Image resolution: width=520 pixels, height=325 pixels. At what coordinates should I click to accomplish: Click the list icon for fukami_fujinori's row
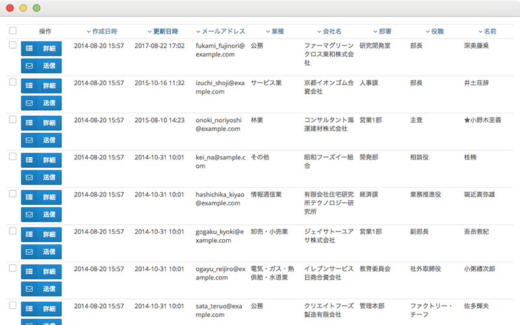(29, 48)
